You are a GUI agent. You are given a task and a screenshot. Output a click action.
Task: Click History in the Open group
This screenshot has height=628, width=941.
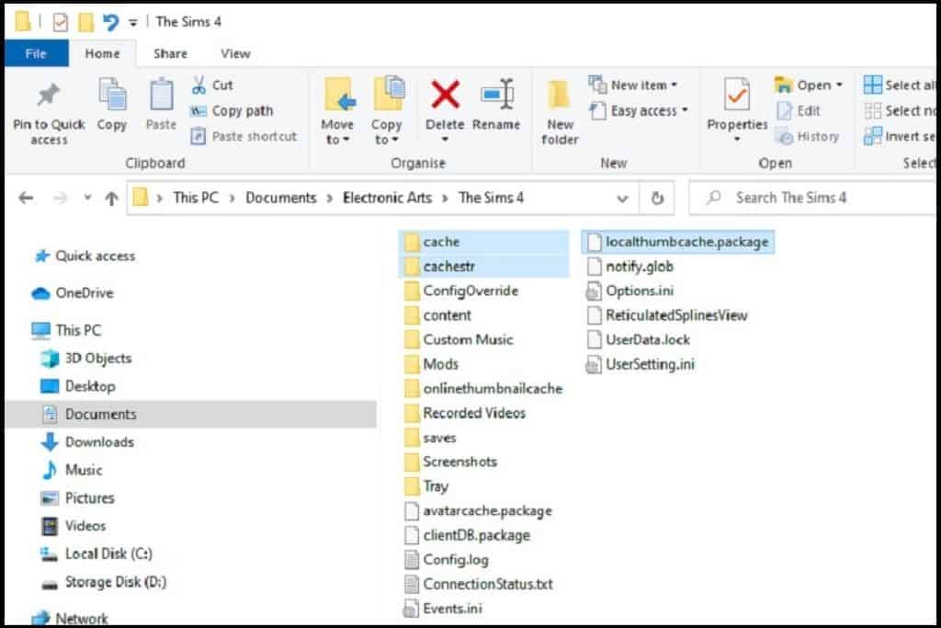[807, 136]
